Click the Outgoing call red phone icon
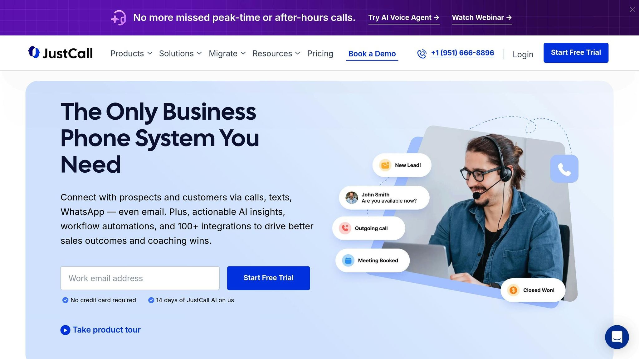The image size is (639, 359). 345,228
